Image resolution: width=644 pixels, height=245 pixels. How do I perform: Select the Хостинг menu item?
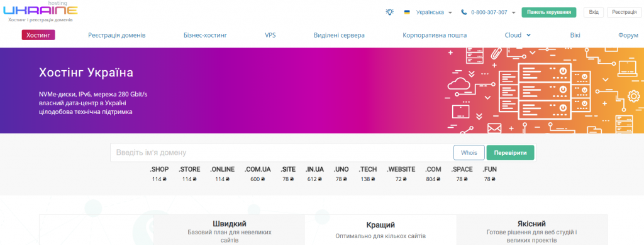tap(38, 35)
